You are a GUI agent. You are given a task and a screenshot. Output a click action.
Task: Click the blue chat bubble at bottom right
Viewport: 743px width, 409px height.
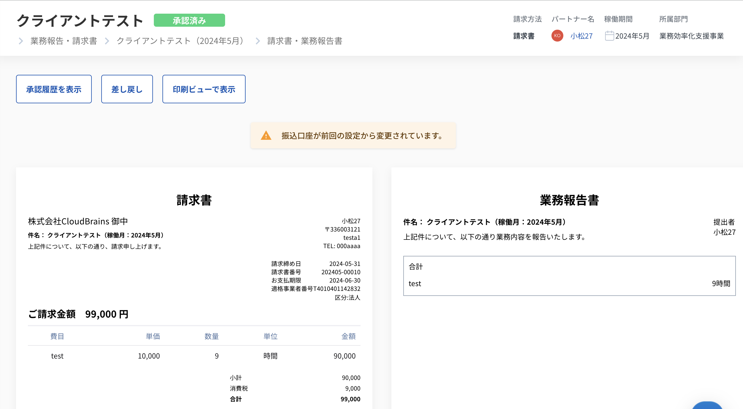click(707, 405)
